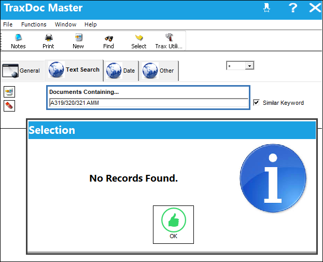The height and width of the screenshot is (262, 323).
Task: Create a New record from toolbar
Action: pyautogui.click(x=78, y=41)
